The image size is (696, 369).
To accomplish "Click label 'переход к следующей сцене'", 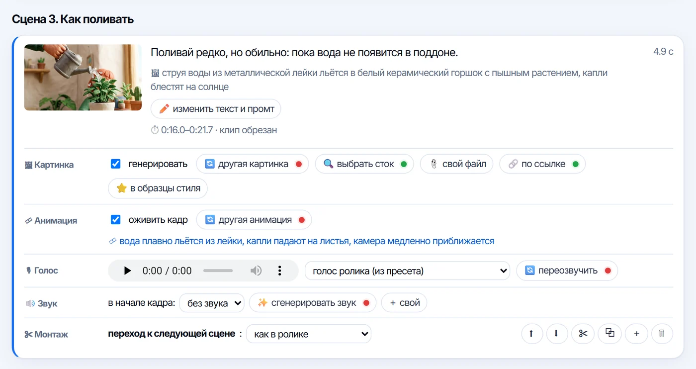I will pos(172,334).
